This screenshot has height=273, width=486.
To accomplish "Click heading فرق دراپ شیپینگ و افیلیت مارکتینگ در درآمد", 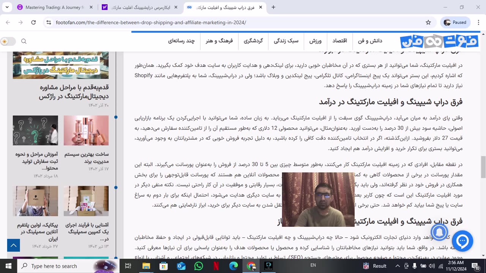I will 391,102.
